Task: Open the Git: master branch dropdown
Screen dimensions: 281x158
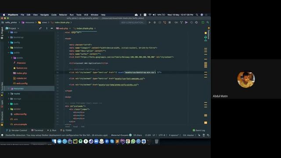Action: pos(189,135)
